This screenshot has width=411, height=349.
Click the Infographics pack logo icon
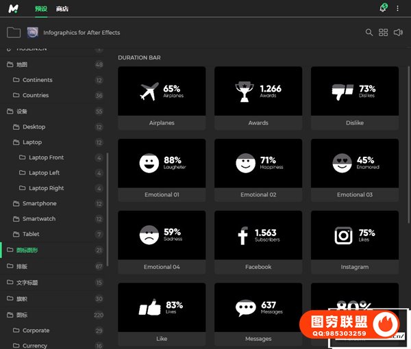pos(33,32)
